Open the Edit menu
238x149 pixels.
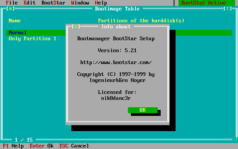point(29,3)
